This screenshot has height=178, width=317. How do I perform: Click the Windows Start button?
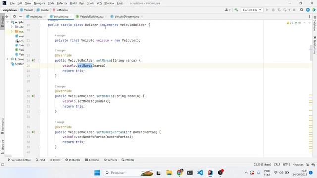[97, 173]
